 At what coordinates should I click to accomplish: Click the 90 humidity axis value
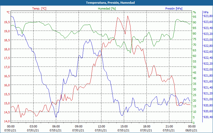pos(195,22)
